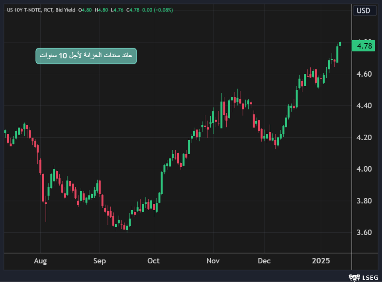The image size is (382, 282).
Task: Click the 3.60 level on price axis
Action: click(364, 232)
